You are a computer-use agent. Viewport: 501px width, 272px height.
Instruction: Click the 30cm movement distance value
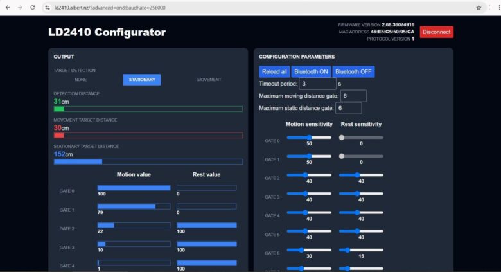click(61, 128)
